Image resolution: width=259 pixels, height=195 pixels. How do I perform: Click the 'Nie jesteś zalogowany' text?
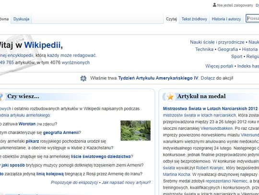click(x=235, y=5)
